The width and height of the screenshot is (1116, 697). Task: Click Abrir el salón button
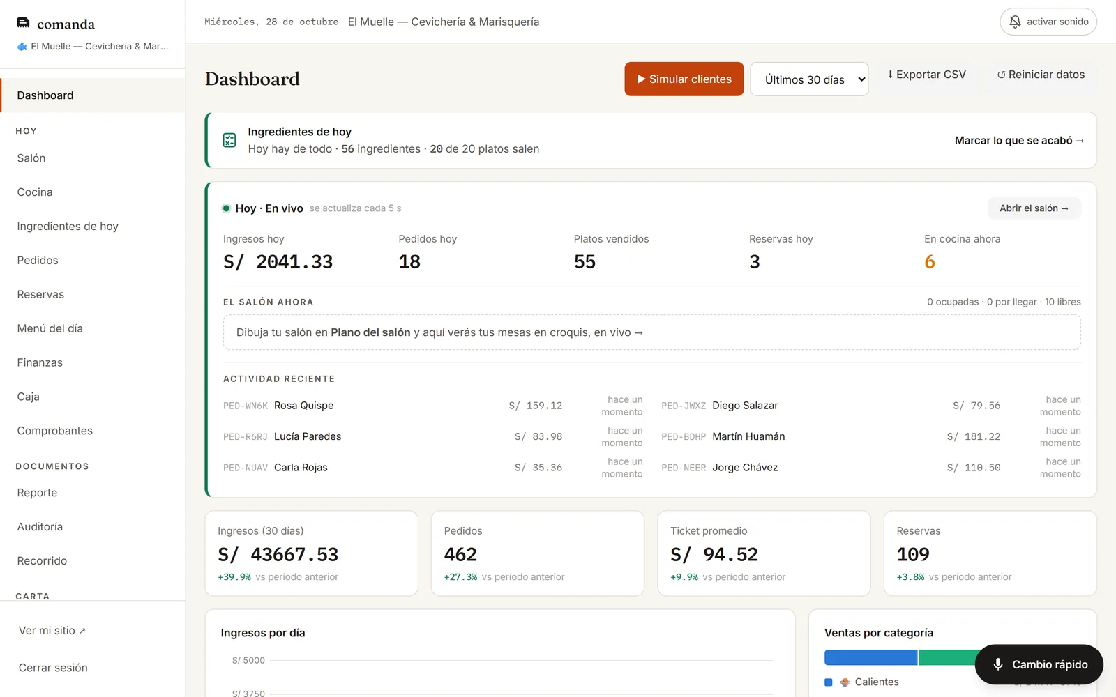[1034, 208]
